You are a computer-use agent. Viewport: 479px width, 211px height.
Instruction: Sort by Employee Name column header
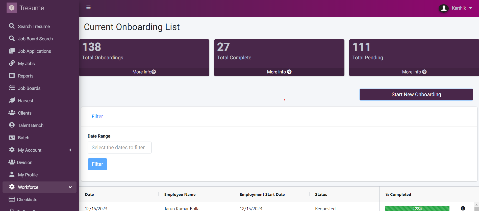tap(180, 194)
